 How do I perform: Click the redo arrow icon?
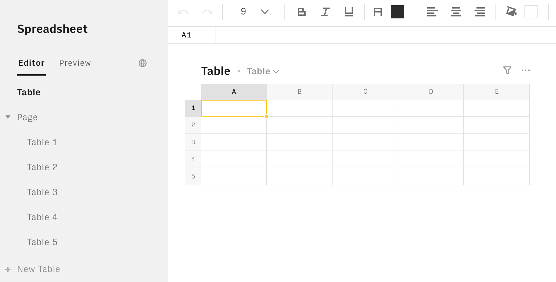207,12
